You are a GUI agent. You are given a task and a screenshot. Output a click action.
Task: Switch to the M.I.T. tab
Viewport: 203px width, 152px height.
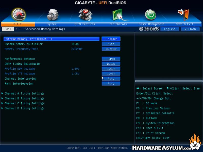18,24
